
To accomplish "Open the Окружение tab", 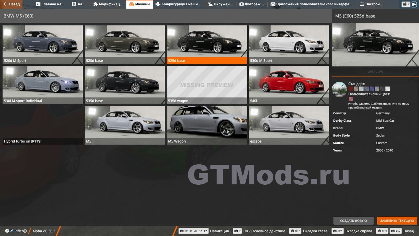I will (x=220, y=4).
